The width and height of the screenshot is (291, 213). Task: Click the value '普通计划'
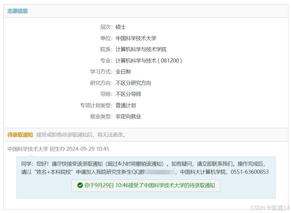click(x=126, y=105)
